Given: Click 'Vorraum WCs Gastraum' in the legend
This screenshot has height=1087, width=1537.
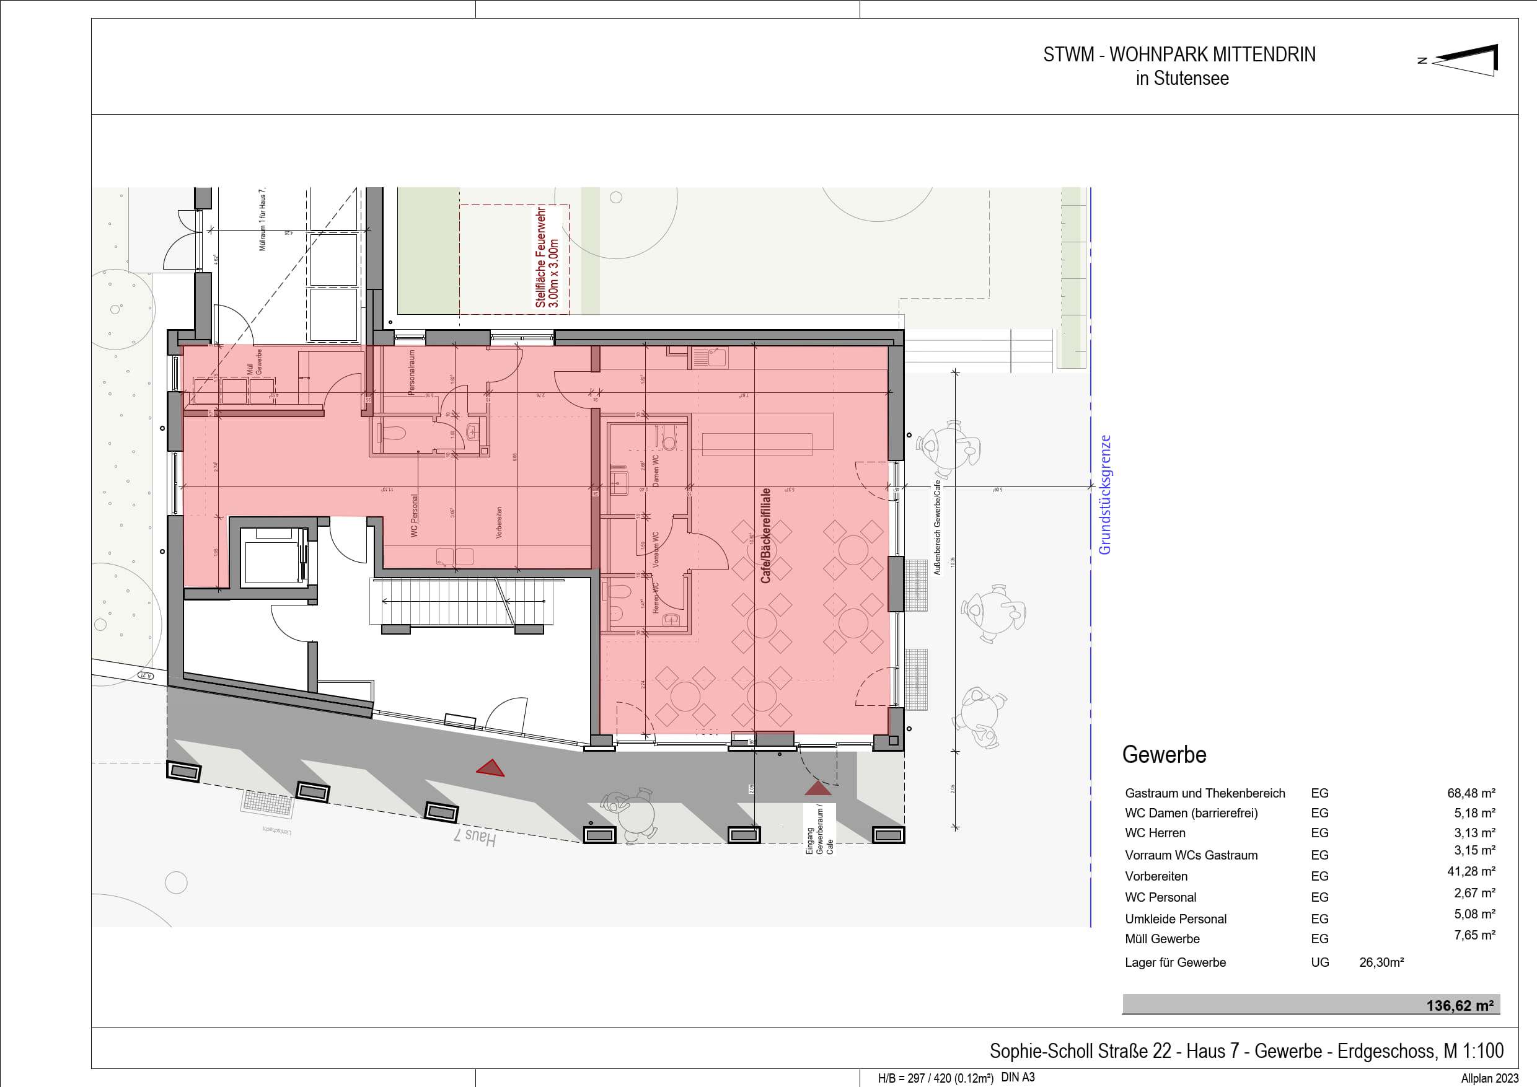Looking at the screenshot, I should [x=1191, y=855].
